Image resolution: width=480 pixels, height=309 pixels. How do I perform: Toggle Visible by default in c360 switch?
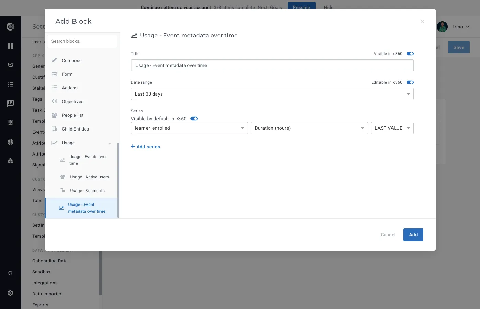tap(194, 119)
